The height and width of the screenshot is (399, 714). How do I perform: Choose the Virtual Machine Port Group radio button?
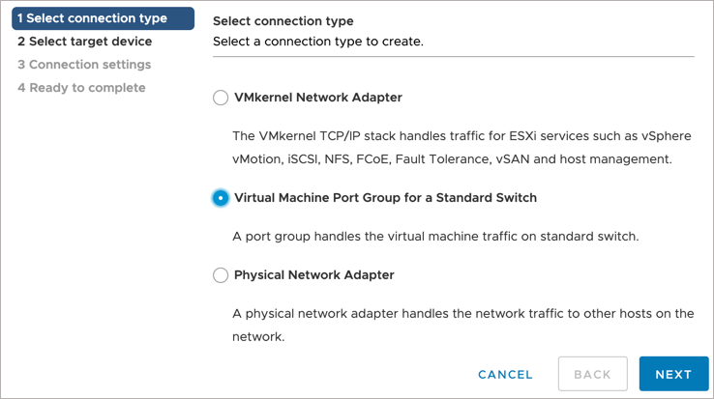[x=221, y=198]
